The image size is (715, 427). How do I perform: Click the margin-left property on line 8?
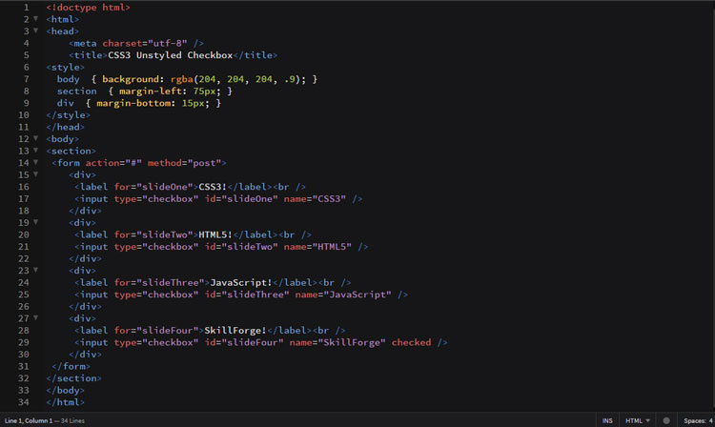tap(150, 91)
